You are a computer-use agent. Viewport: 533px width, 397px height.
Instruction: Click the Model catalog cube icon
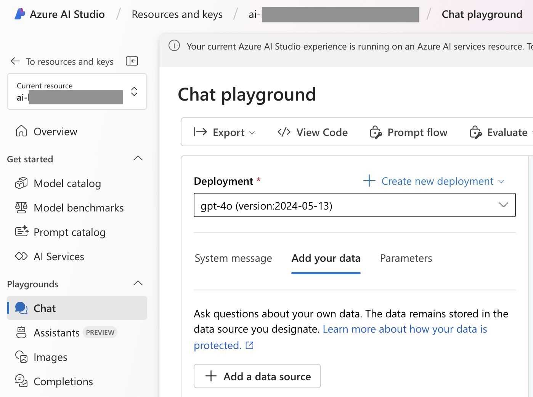21,183
